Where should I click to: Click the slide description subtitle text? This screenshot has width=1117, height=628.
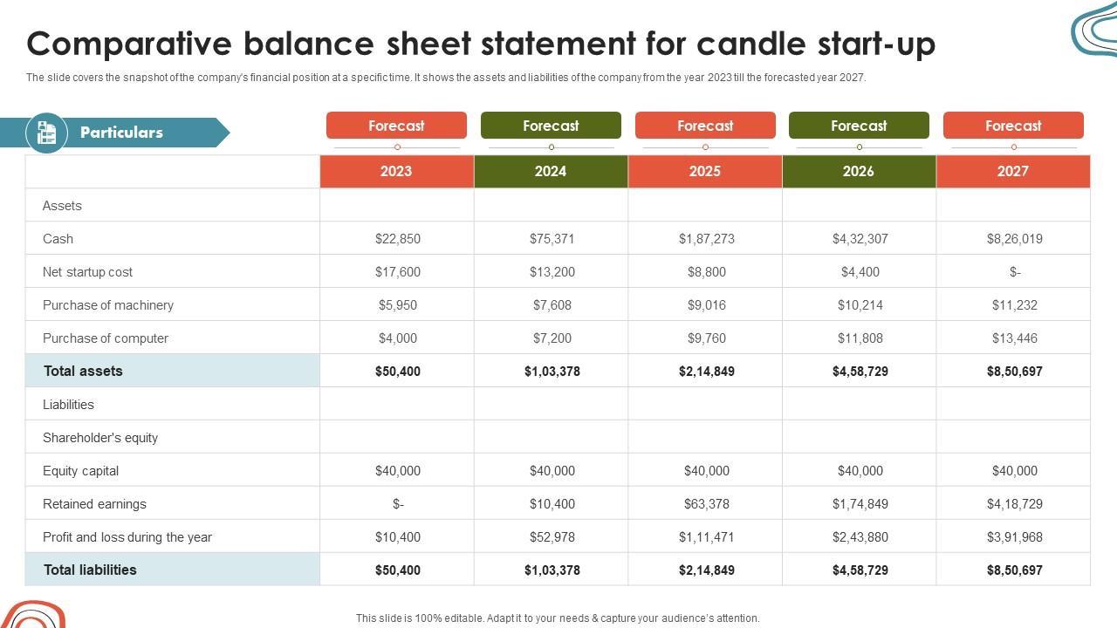tap(445, 78)
